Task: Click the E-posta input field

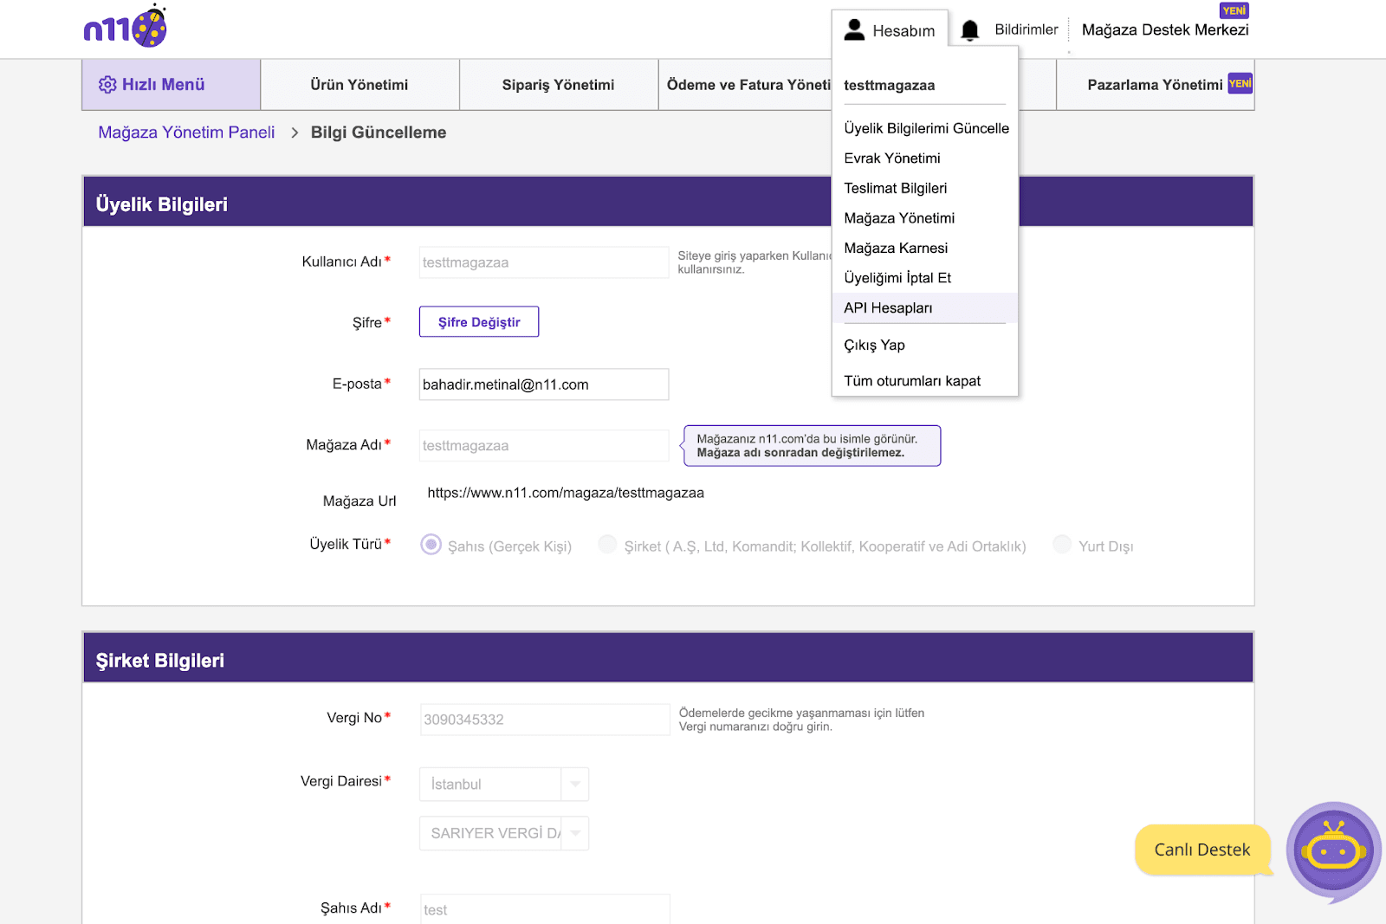Action: coord(543,384)
